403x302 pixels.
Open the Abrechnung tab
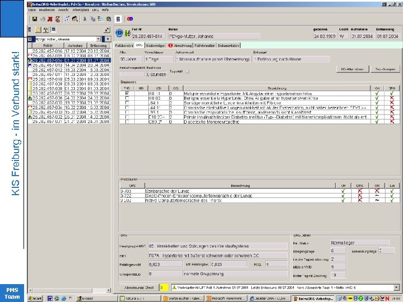pyautogui.click(x=181, y=45)
